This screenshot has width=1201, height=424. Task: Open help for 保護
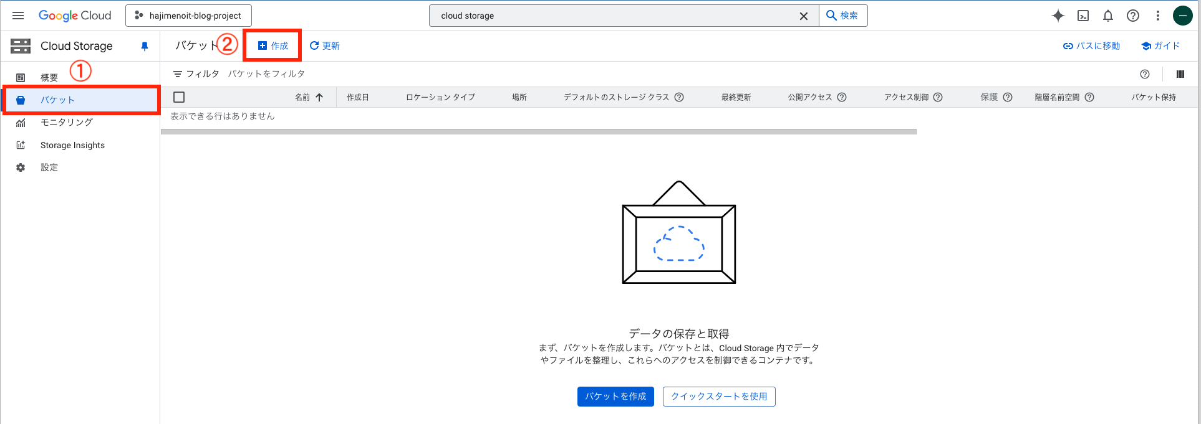1008,97
